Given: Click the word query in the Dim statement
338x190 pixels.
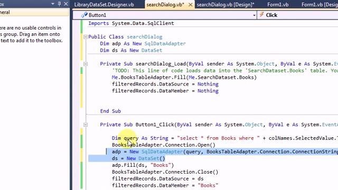Looking at the screenshot, I should point(131,138).
